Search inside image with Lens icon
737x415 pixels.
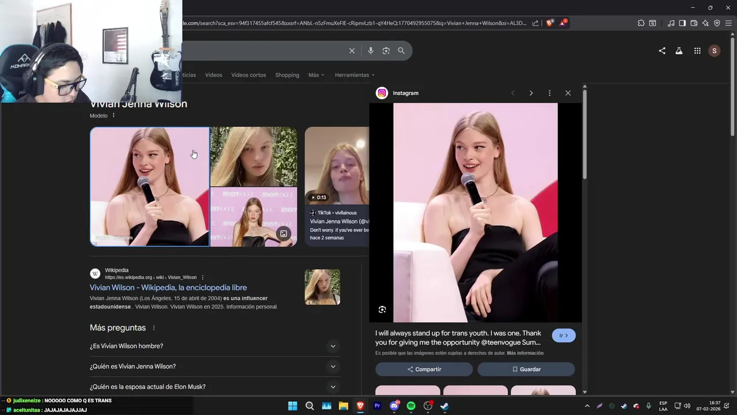(x=382, y=310)
